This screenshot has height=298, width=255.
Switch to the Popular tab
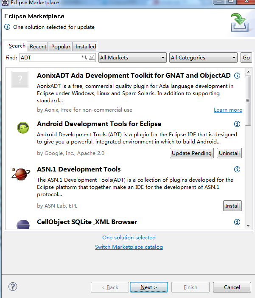tap(60, 47)
